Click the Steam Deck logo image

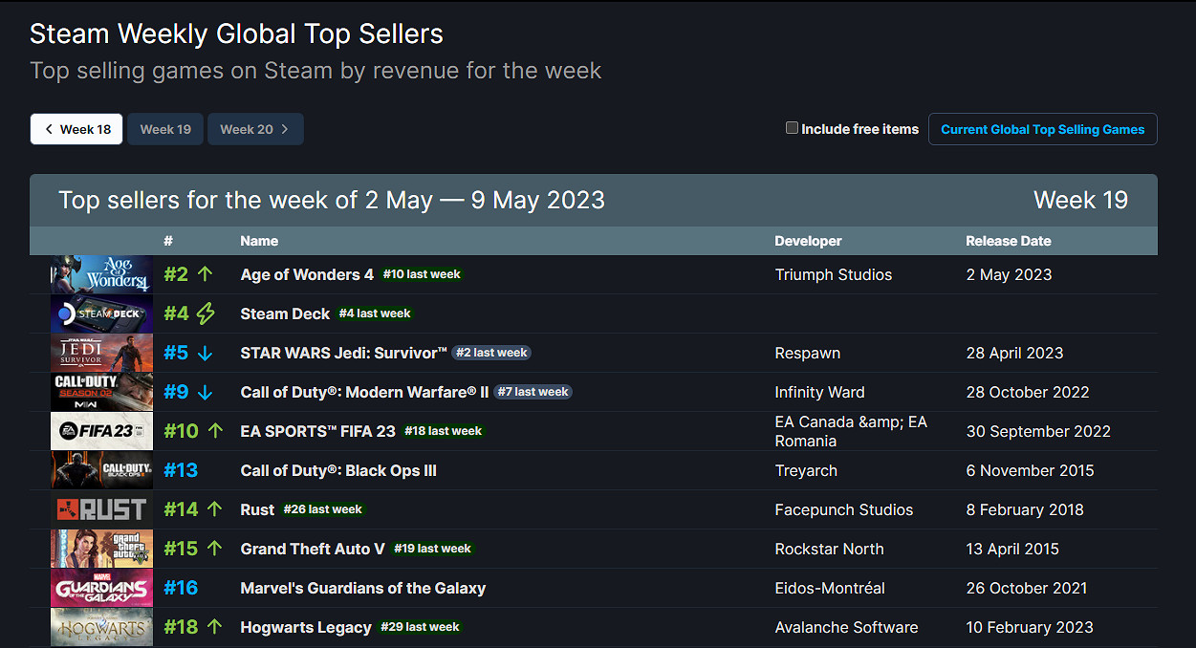click(101, 313)
